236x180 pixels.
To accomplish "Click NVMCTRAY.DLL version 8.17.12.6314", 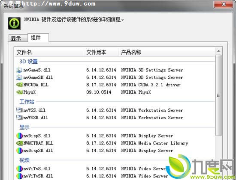I will click(x=101, y=143).
